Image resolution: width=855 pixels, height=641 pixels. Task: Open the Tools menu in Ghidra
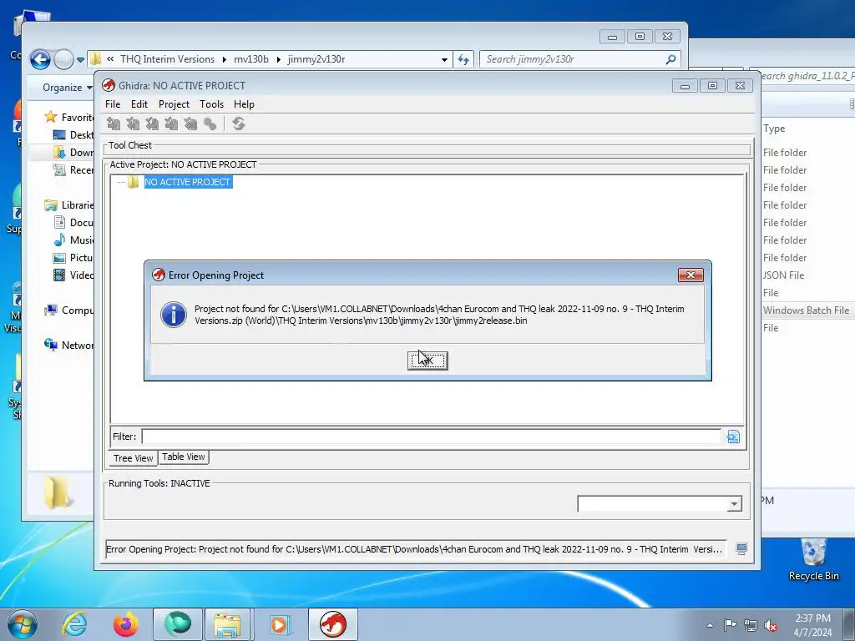click(x=211, y=104)
